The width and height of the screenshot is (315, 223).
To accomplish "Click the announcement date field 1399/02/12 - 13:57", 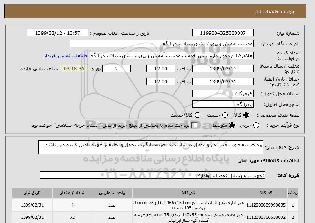I will tap(58, 33).
